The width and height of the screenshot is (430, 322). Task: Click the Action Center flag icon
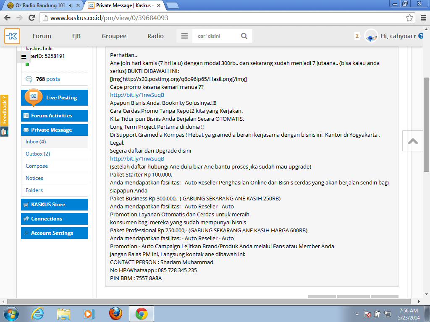click(x=367, y=314)
